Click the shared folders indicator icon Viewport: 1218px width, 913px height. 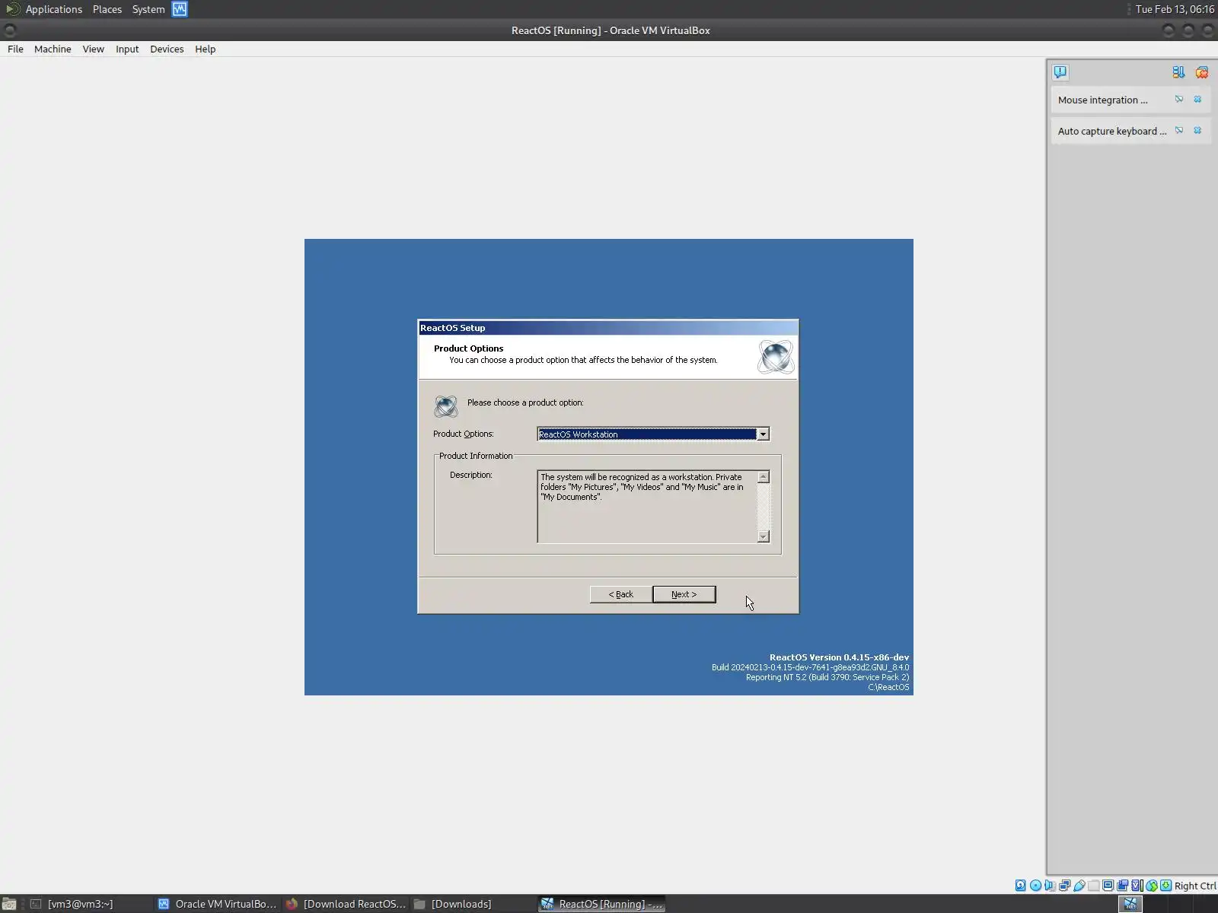click(1093, 886)
